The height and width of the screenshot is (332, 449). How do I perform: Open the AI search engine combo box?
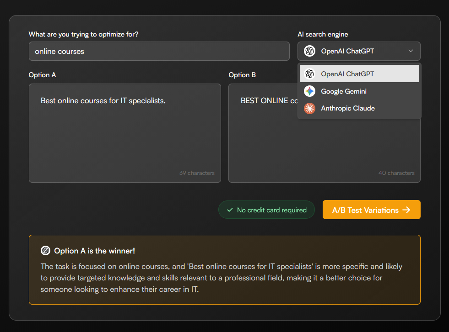359,51
